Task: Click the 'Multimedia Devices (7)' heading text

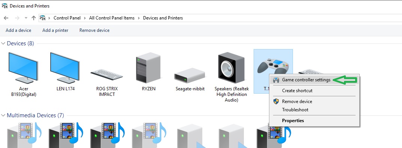Action: click(x=35, y=115)
